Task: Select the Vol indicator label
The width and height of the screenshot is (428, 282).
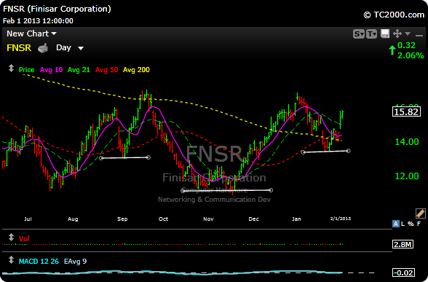Action: (24, 239)
